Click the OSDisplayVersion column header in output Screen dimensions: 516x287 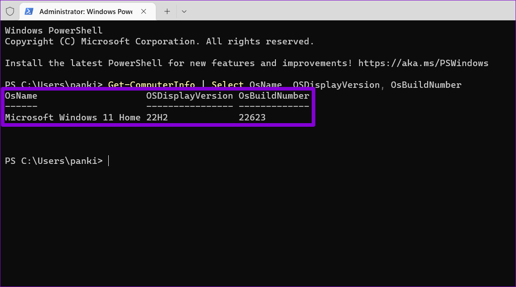click(189, 96)
